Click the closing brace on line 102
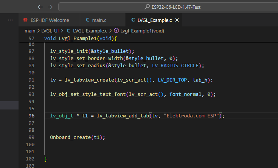The width and height of the screenshot is (278, 168). click(x=45, y=159)
